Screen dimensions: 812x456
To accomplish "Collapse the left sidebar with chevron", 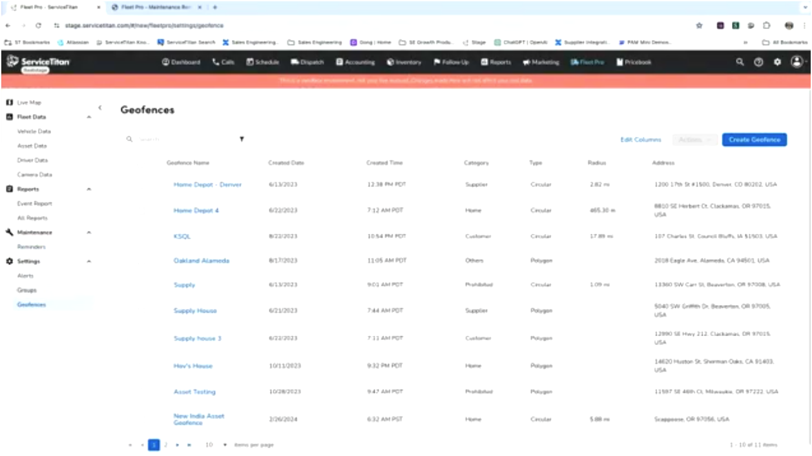I will click(x=99, y=108).
